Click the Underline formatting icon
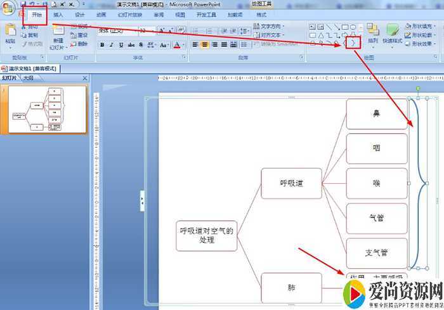 coord(121,45)
